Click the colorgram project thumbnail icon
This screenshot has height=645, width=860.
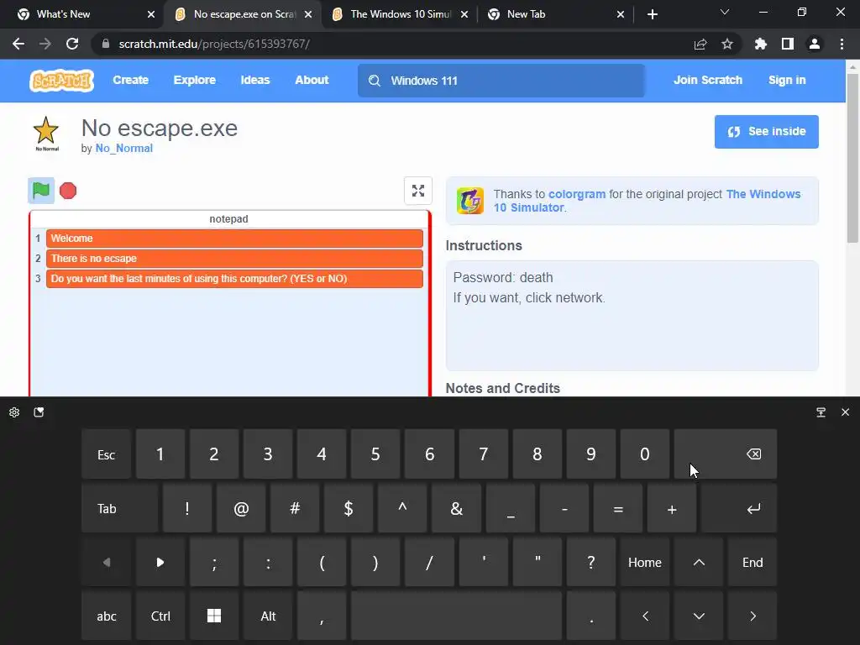coord(470,201)
